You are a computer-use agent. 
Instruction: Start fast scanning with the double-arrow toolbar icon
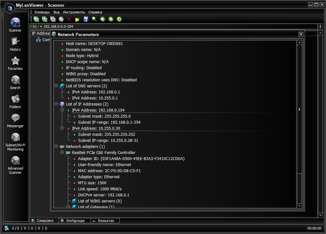coord(36,19)
